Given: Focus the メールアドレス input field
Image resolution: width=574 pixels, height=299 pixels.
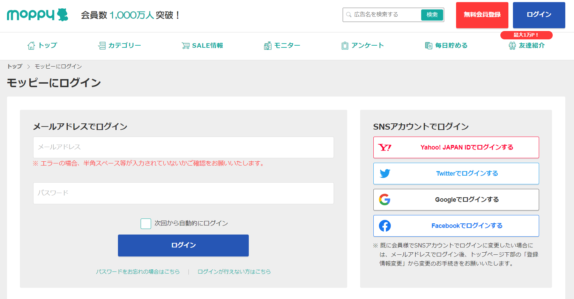Looking at the screenshot, I should [x=184, y=147].
